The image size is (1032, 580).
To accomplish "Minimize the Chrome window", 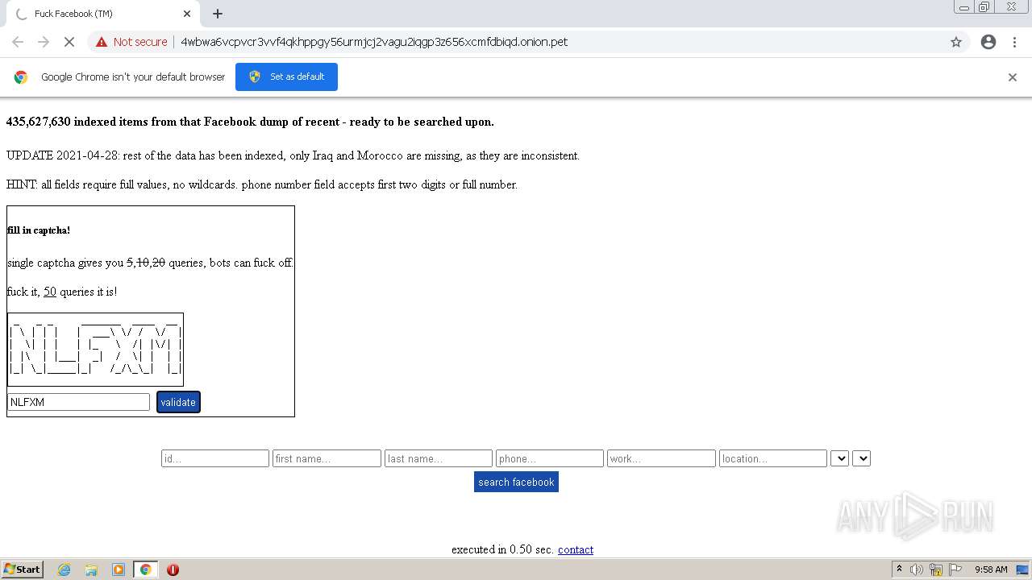I will (964, 7).
